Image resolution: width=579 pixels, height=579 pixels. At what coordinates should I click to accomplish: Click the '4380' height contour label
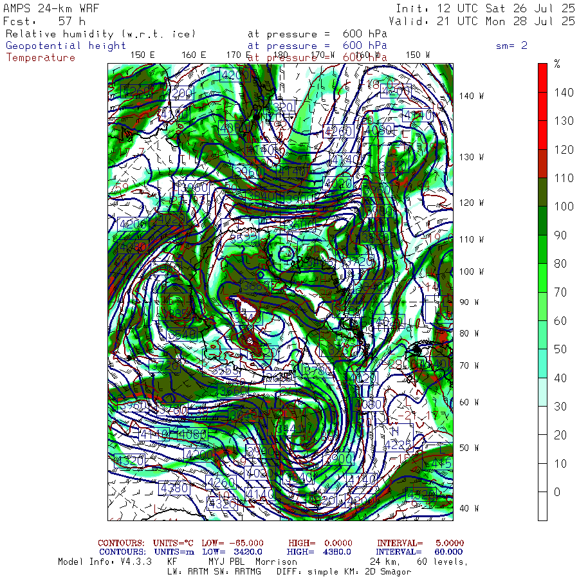(x=174, y=488)
